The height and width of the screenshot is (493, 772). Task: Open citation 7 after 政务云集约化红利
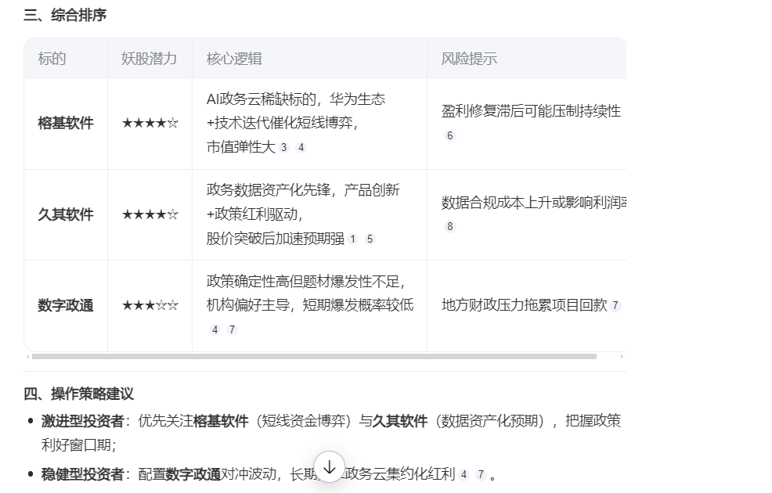(x=481, y=475)
